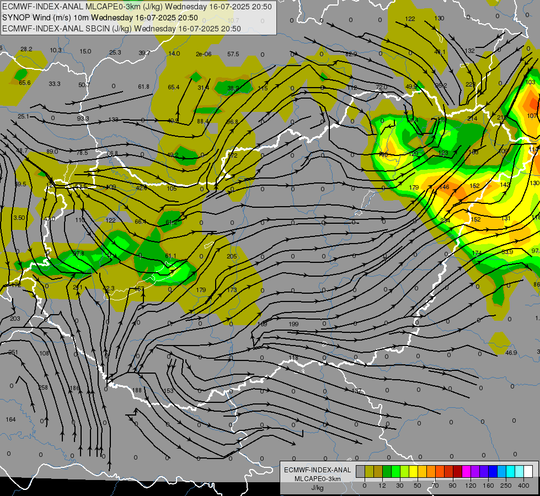Screen dimensions: 540x496
Task: Select the map value '10.3'
Action: coord(56,50)
